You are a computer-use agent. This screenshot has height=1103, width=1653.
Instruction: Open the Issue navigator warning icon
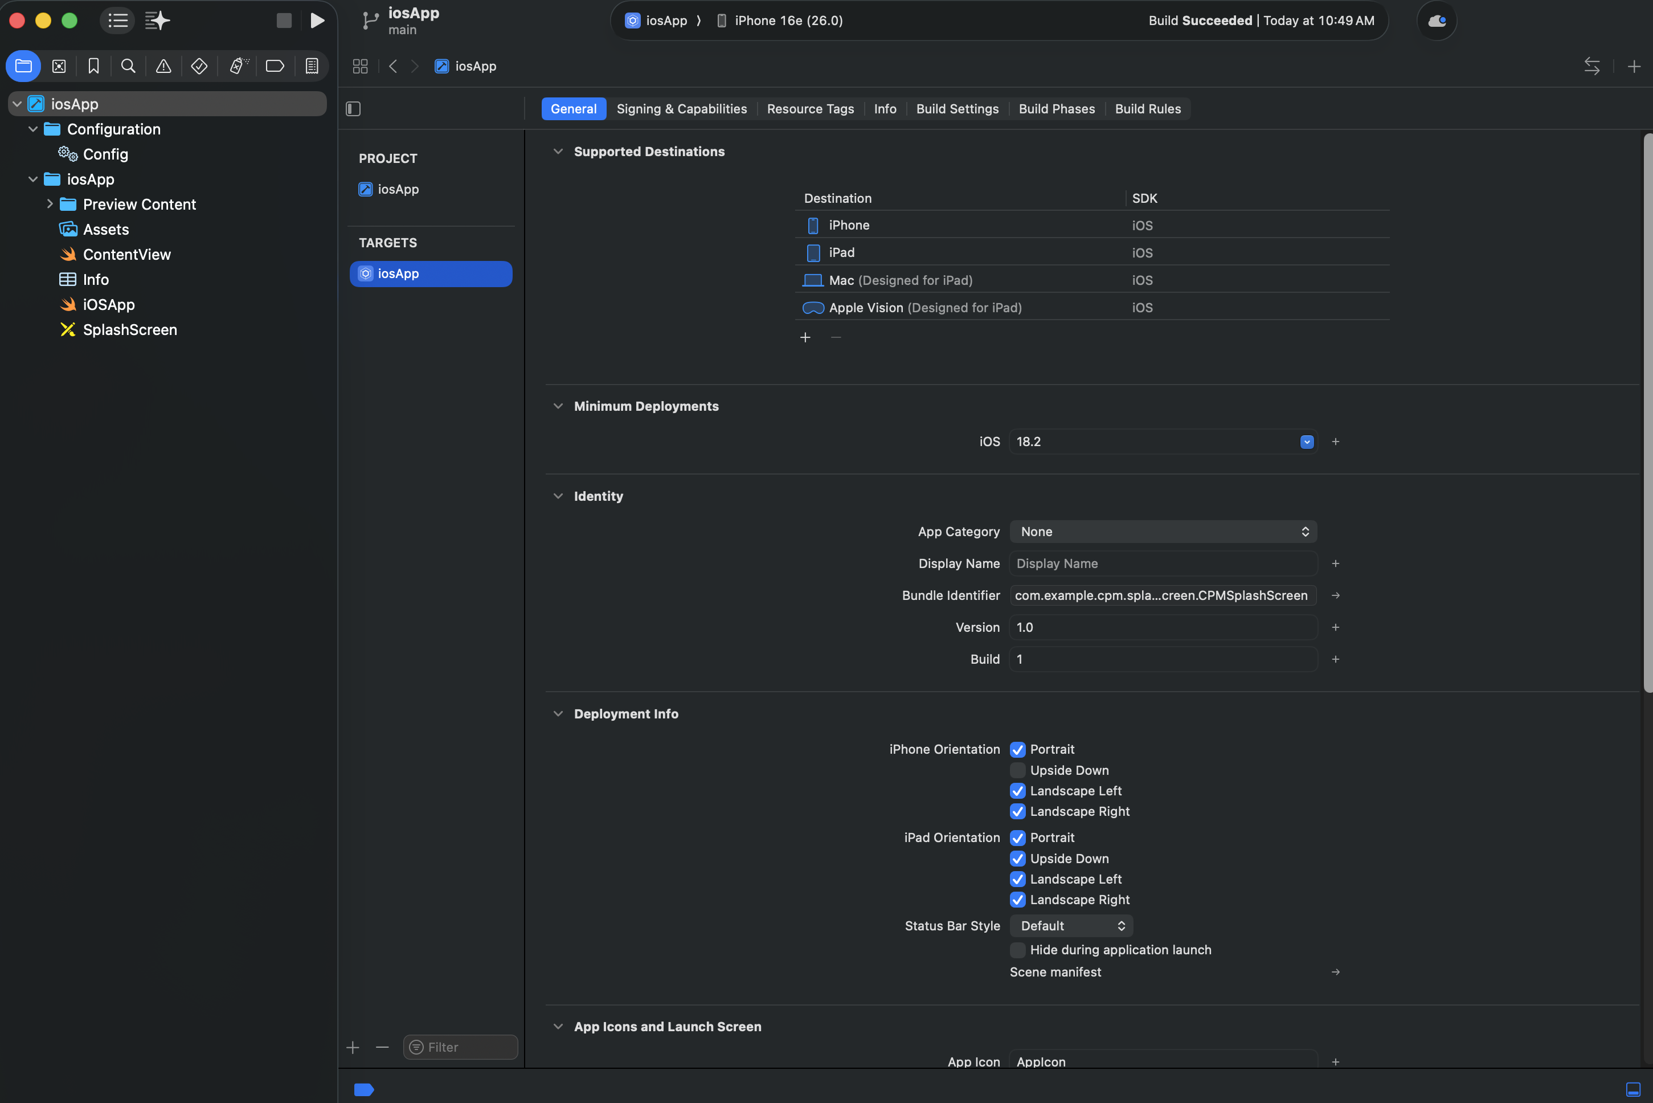(163, 66)
